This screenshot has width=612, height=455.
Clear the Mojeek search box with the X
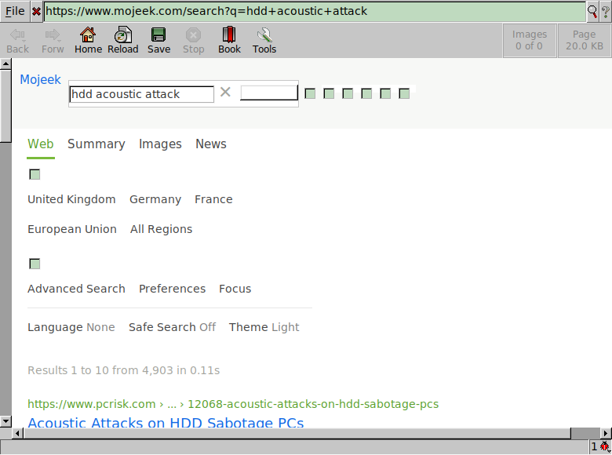(x=225, y=92)
